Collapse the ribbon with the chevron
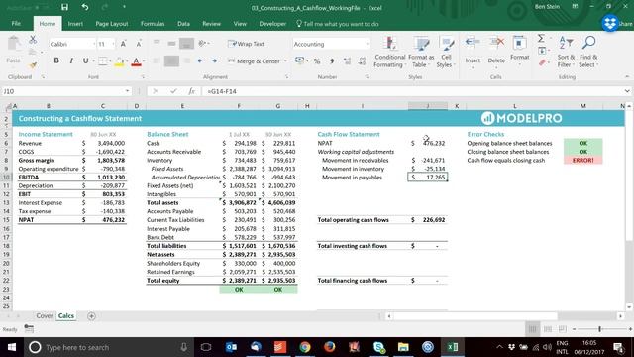Viewport: 634px width, 357px height. (x=627, y=77)
